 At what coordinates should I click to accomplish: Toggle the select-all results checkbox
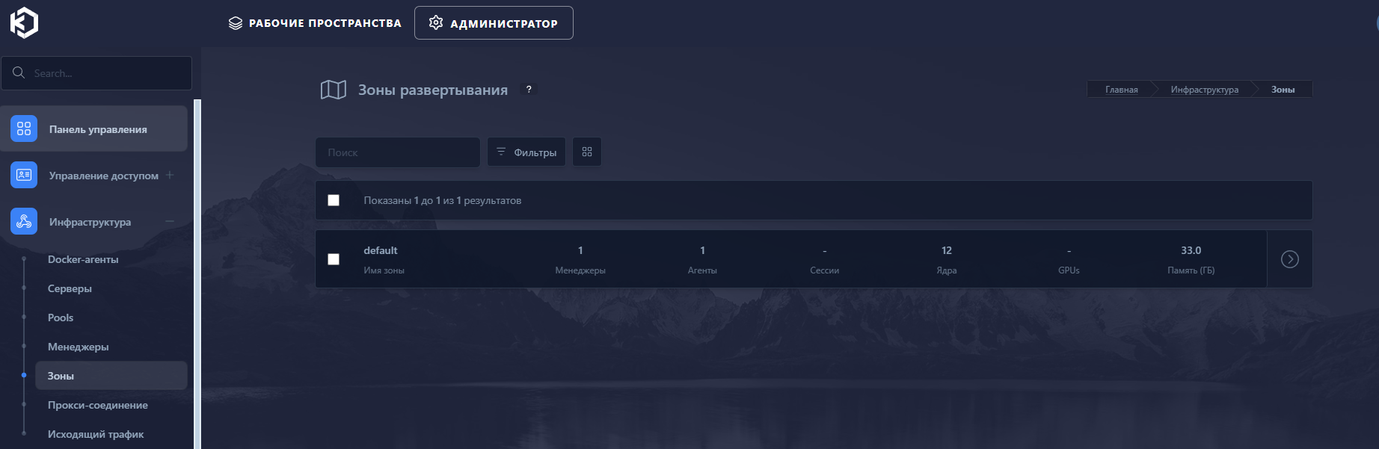[334, 200]
